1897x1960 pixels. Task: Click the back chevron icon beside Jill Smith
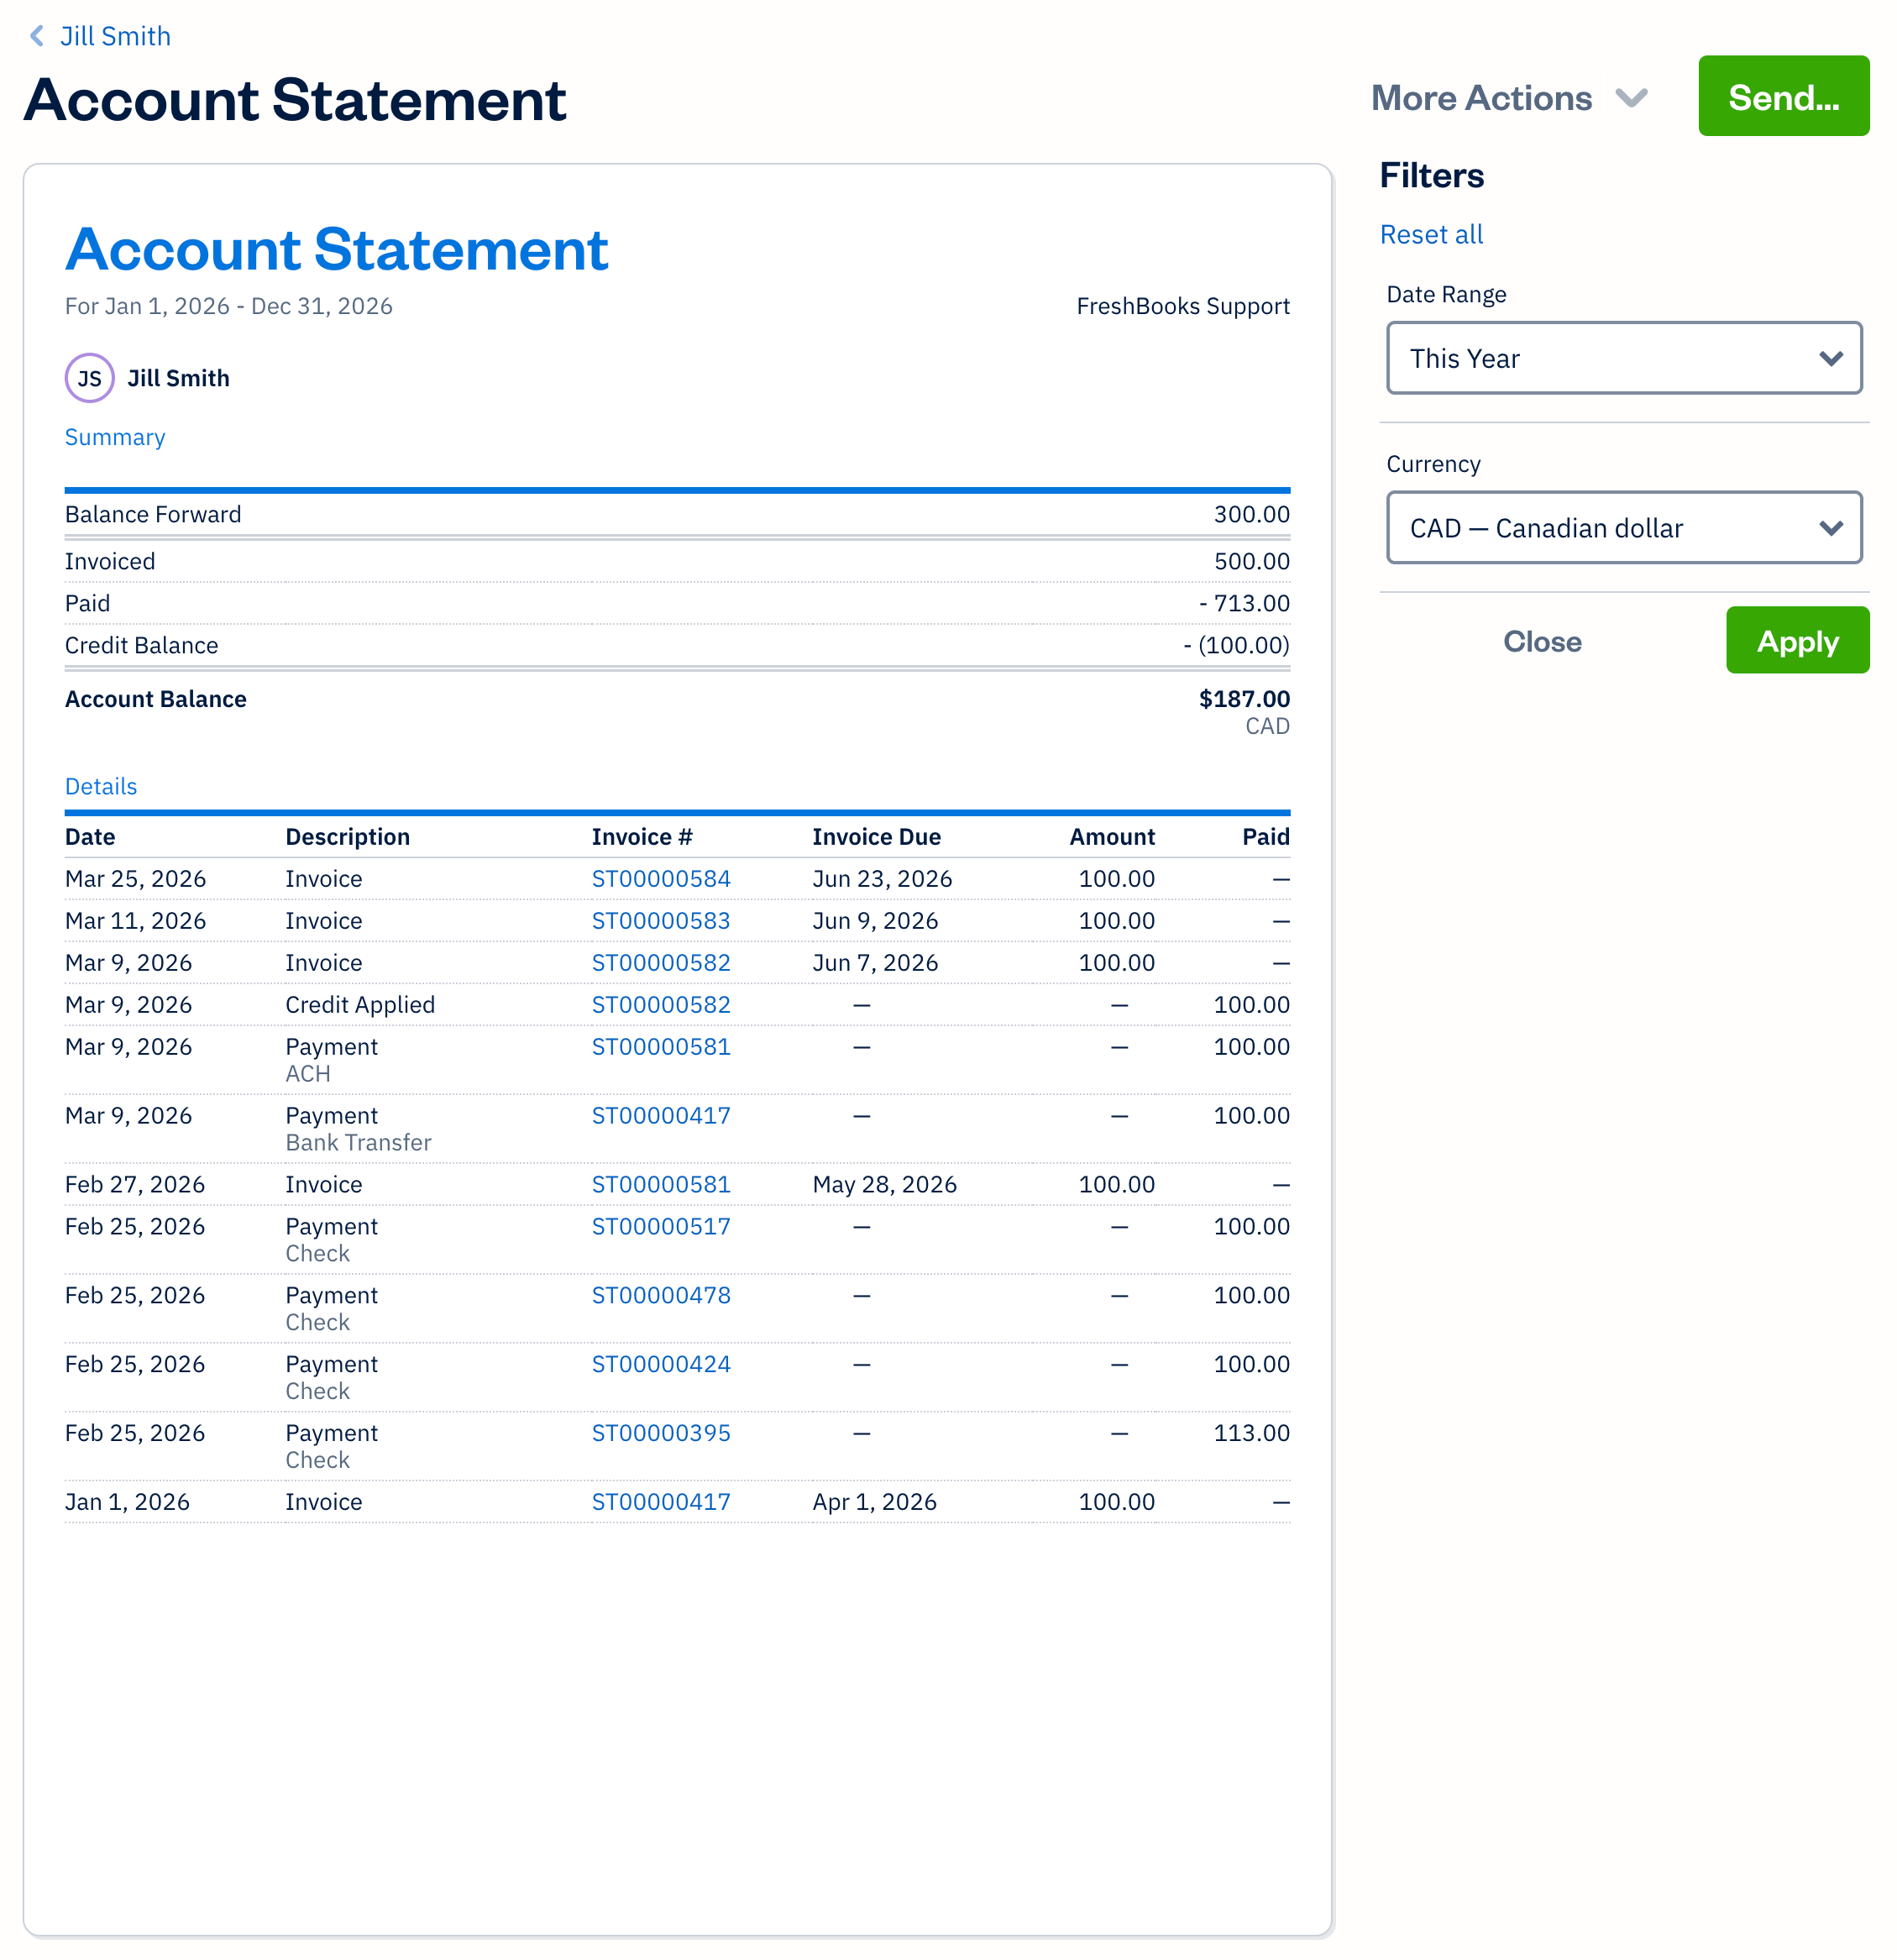coord(36,36)
